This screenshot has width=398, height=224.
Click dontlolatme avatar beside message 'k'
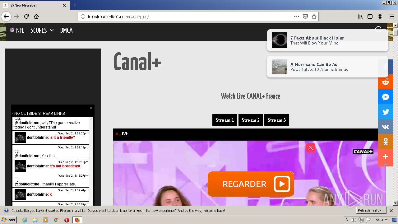tap(20, 194)
